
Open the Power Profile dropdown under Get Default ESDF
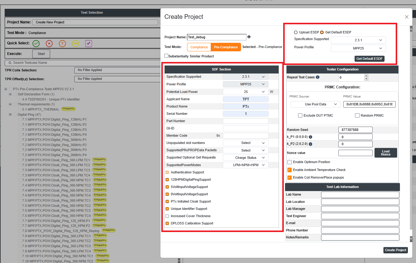[x=358, y=48]
